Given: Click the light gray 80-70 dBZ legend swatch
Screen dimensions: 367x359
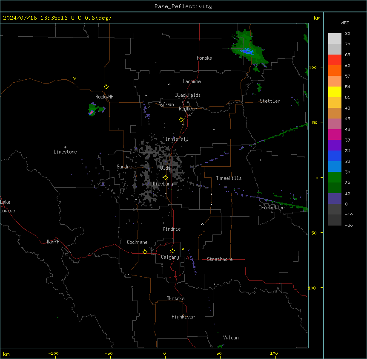Looking at the screenshot, I should pyautogui.click(x=335, y=39).
